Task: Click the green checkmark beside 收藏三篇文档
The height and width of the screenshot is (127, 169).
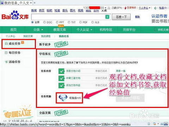Action: [61, 78]
